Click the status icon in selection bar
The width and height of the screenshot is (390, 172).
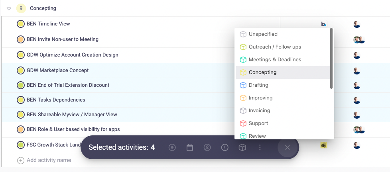[x=172, y=148]
